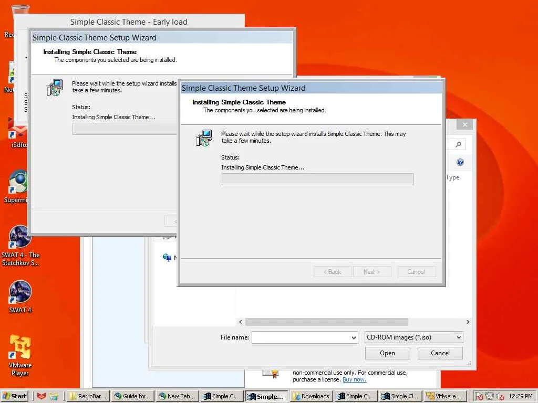Click the network computers tray icon

[x=489, y=396]
